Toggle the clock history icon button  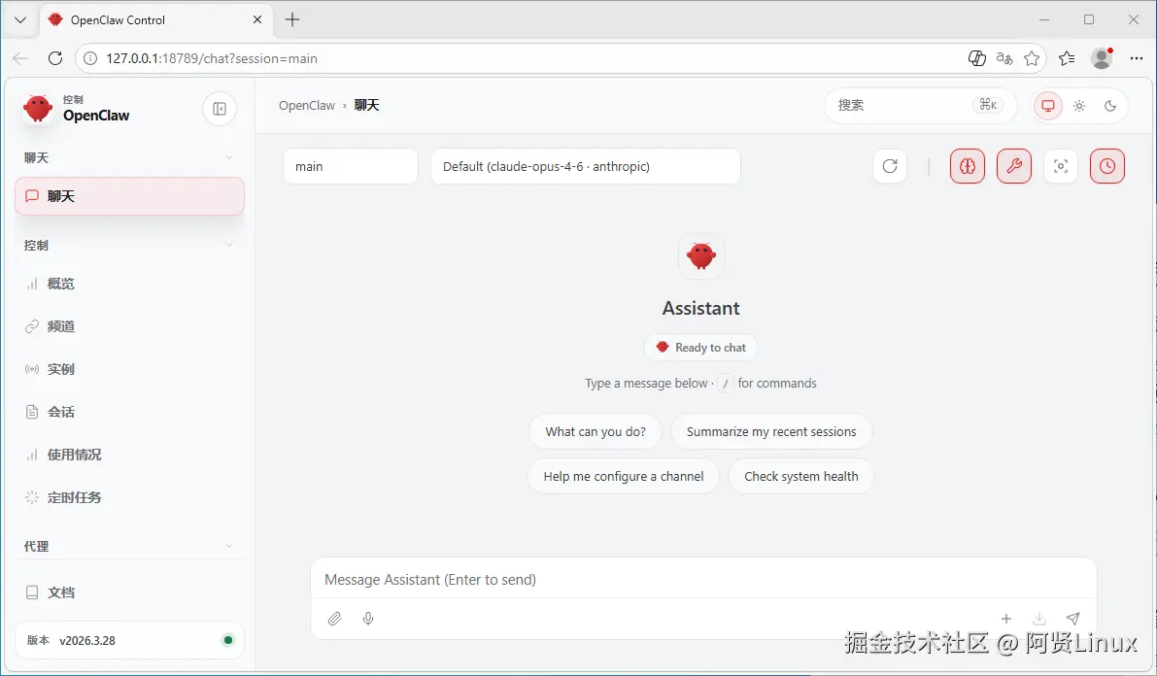click(1106, 166)
